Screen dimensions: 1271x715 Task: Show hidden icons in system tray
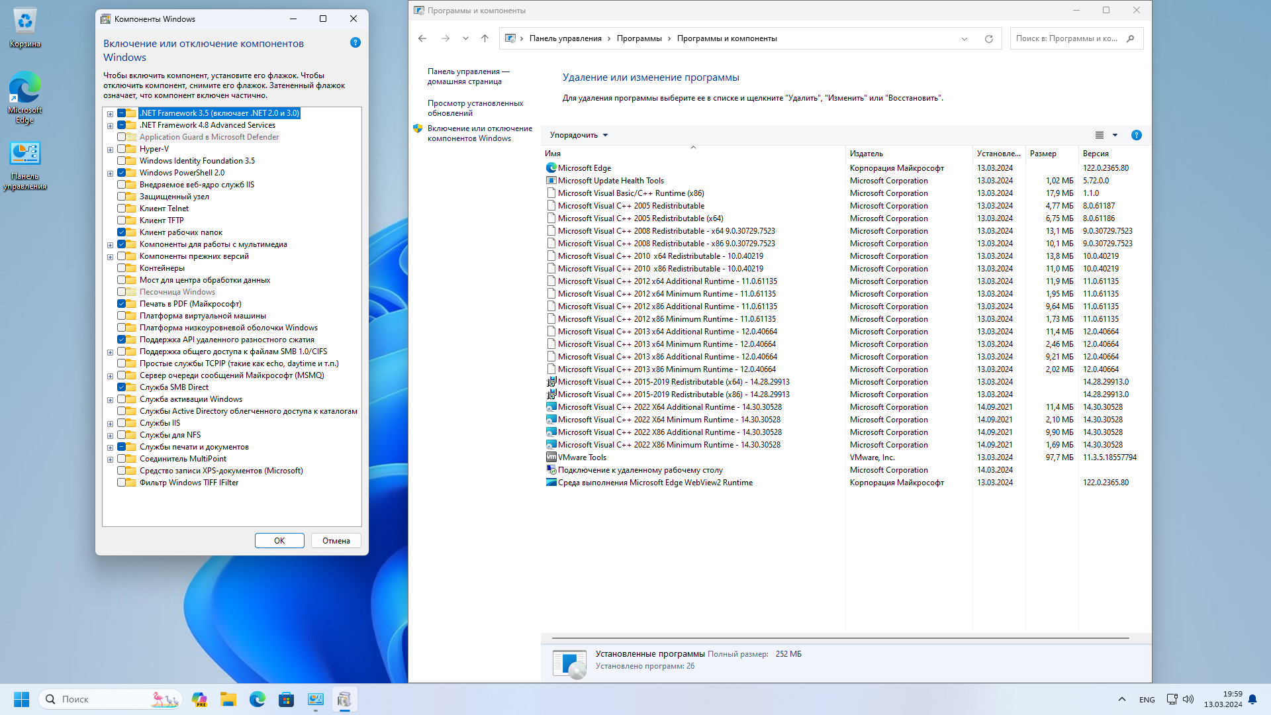(1121, 699)
